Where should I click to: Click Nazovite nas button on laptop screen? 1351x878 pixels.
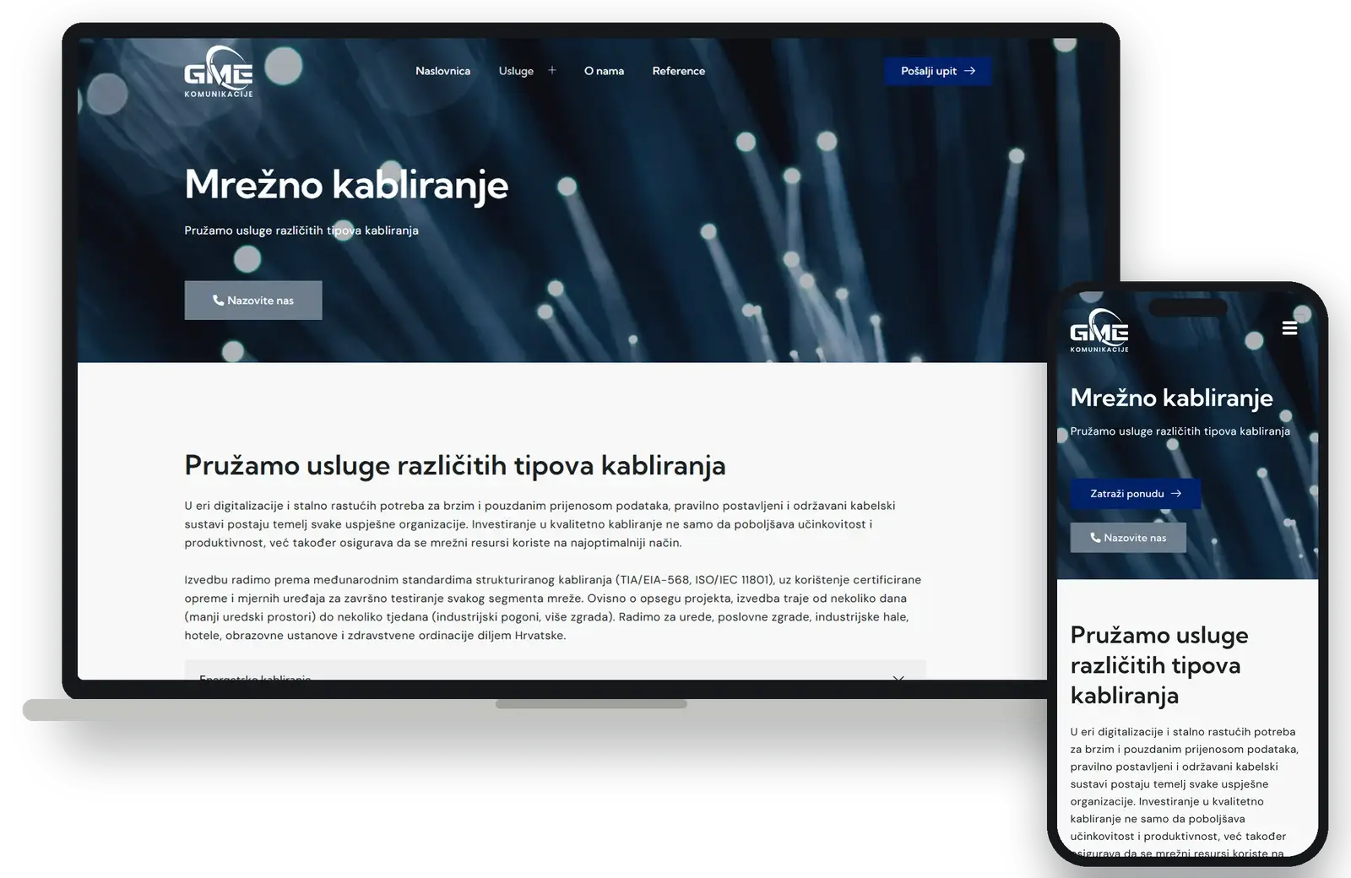[253, 301]
